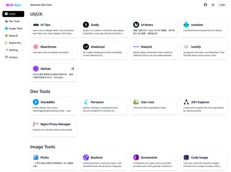Open the shadcn/ui card
Image resolution: width=231 pixels, height=172 pixels.
pyautogui.click(x=103, y=50)
